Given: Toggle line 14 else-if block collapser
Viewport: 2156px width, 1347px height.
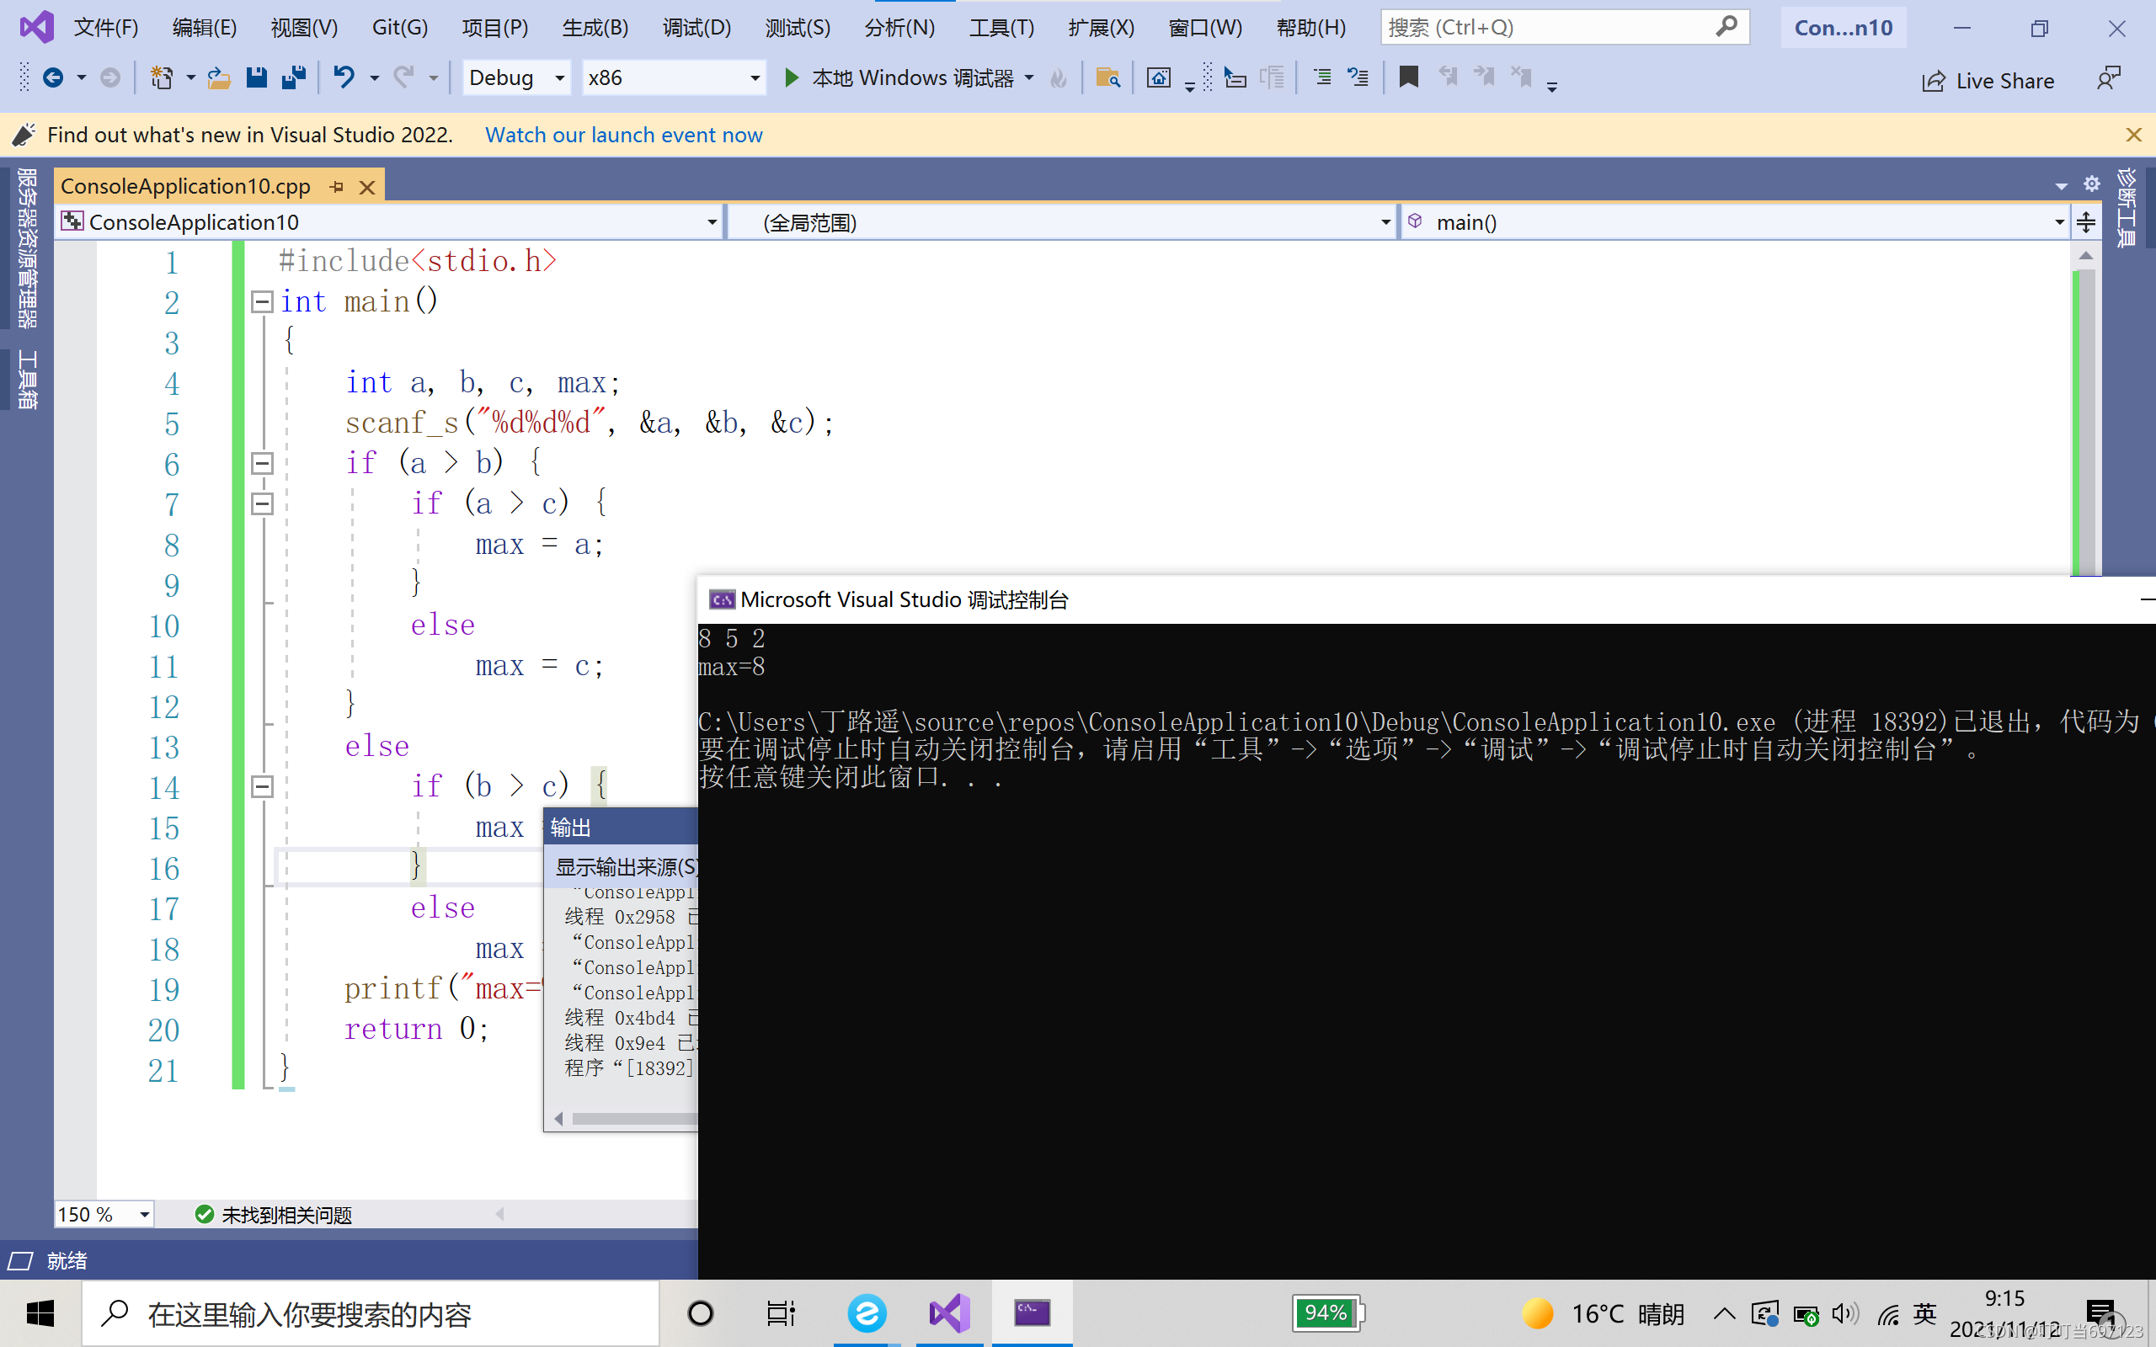Looking at the screenshot, I should pos(261,785).
